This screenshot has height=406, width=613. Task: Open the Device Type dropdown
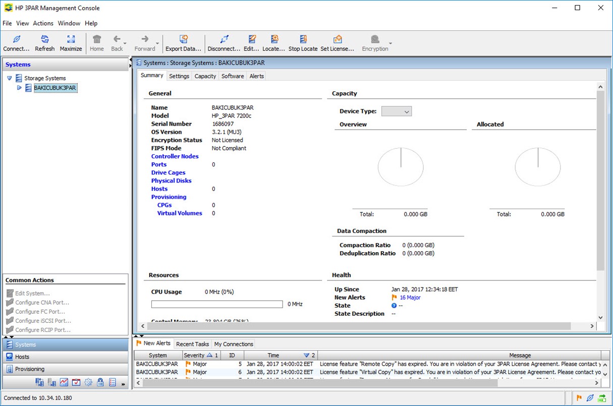[x=397, y=111]
